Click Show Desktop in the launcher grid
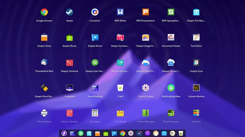245x137 pixels. pos(95,88)
